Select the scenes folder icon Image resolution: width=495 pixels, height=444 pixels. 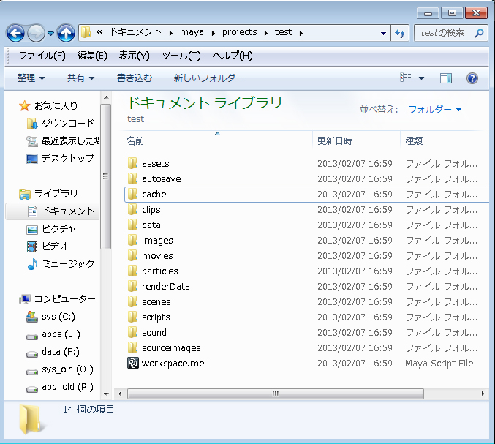132,301
